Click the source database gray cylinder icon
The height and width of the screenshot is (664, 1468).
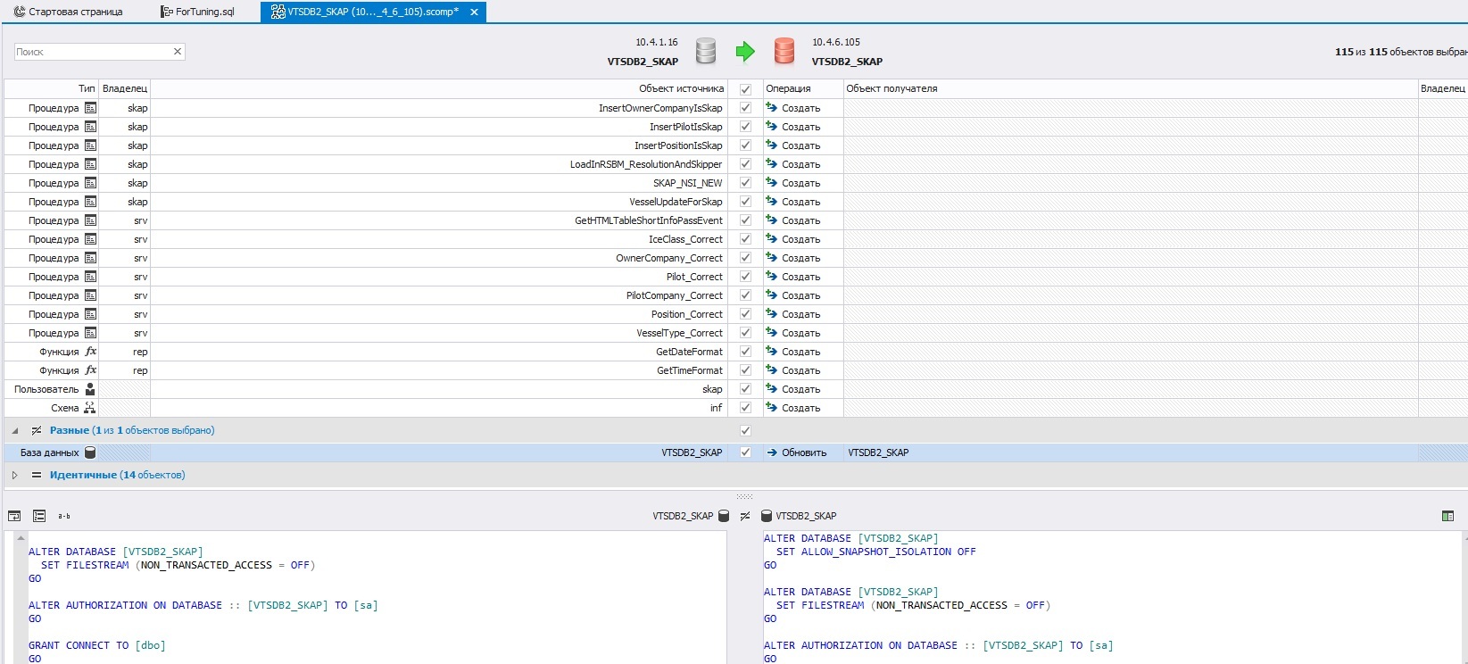tap(706, 51)
